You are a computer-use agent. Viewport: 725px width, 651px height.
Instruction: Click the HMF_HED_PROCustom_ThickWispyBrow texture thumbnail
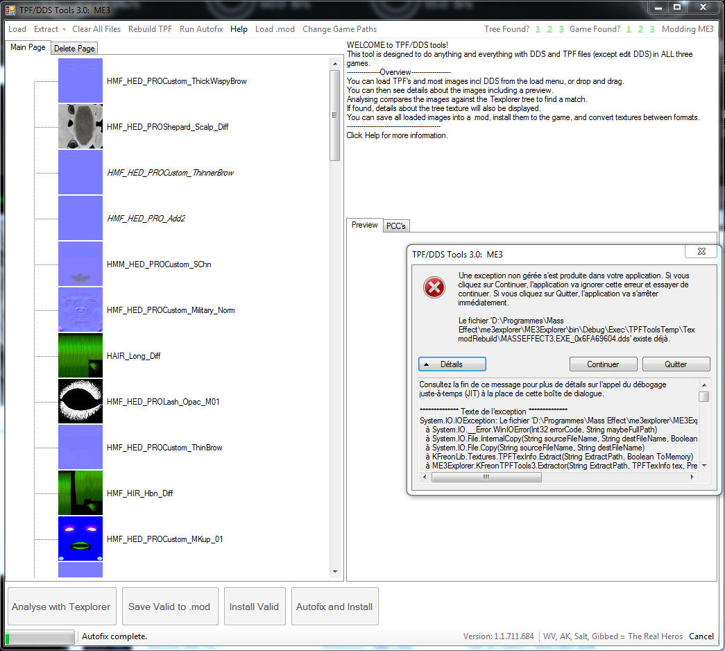tap(80, 81)
